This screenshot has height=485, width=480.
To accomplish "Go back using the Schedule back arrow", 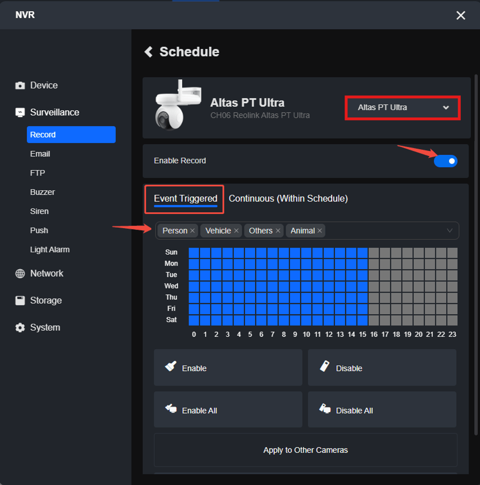I will point(149,52).
